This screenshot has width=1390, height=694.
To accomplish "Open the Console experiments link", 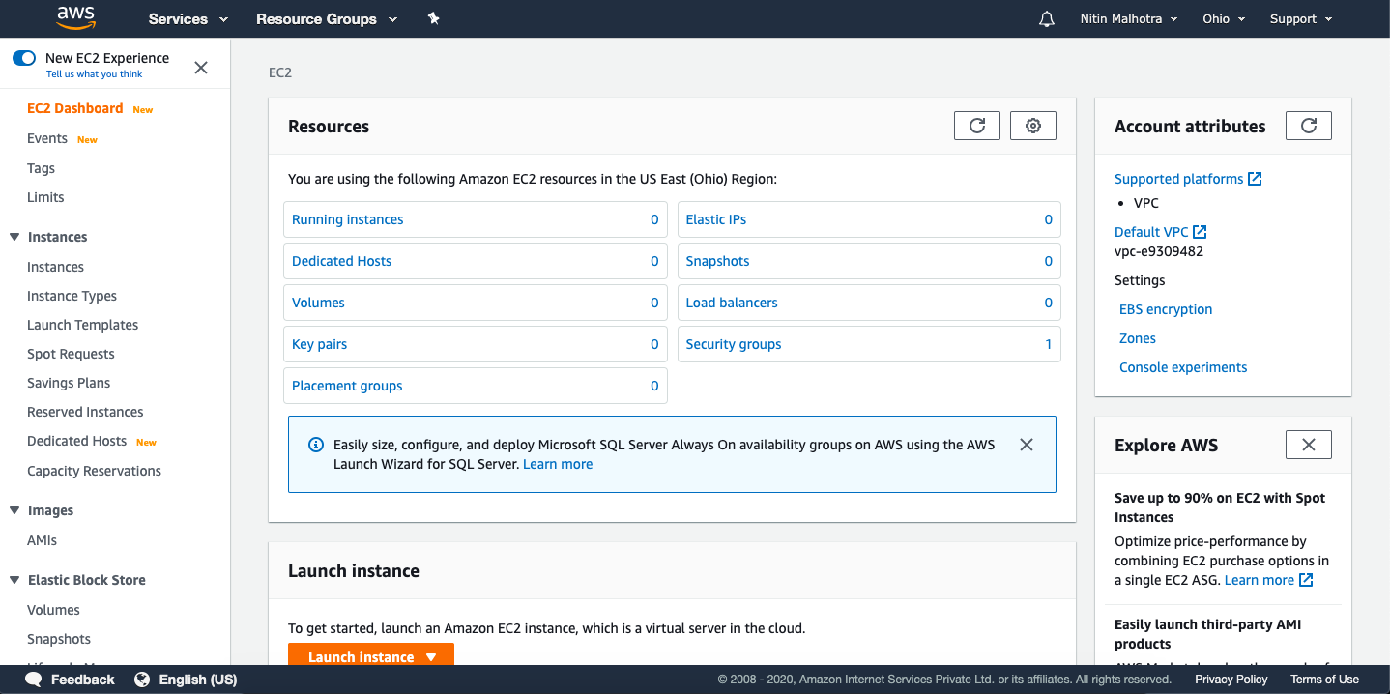I will [x=1183, y=367].
